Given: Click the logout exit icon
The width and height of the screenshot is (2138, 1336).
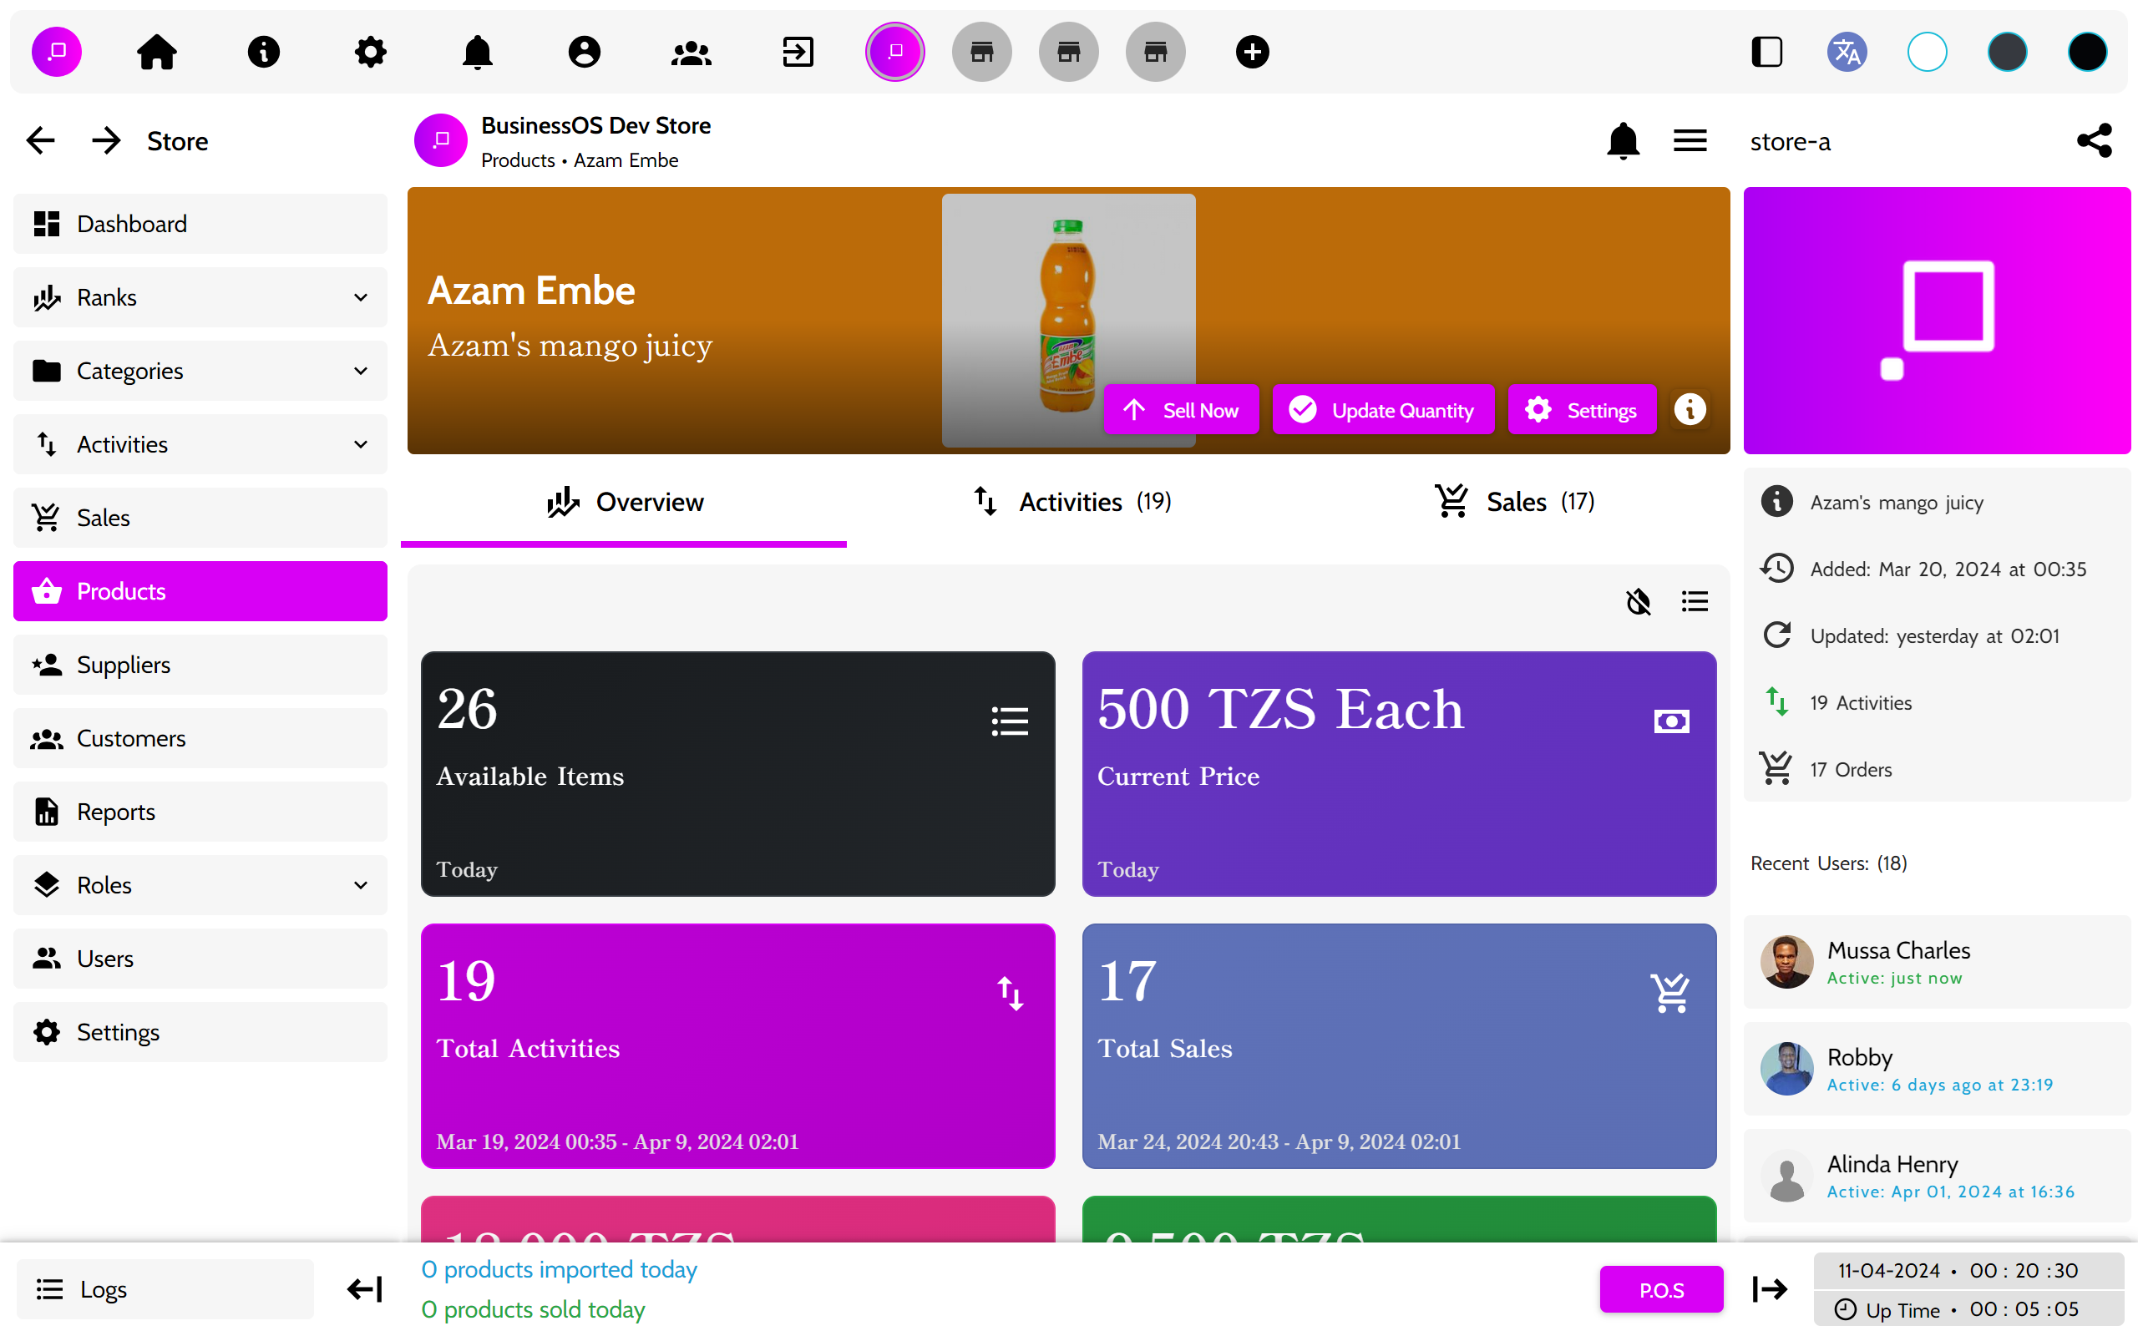Looking at the screenshot, I should pyautogui.click(x=798, y=52).
